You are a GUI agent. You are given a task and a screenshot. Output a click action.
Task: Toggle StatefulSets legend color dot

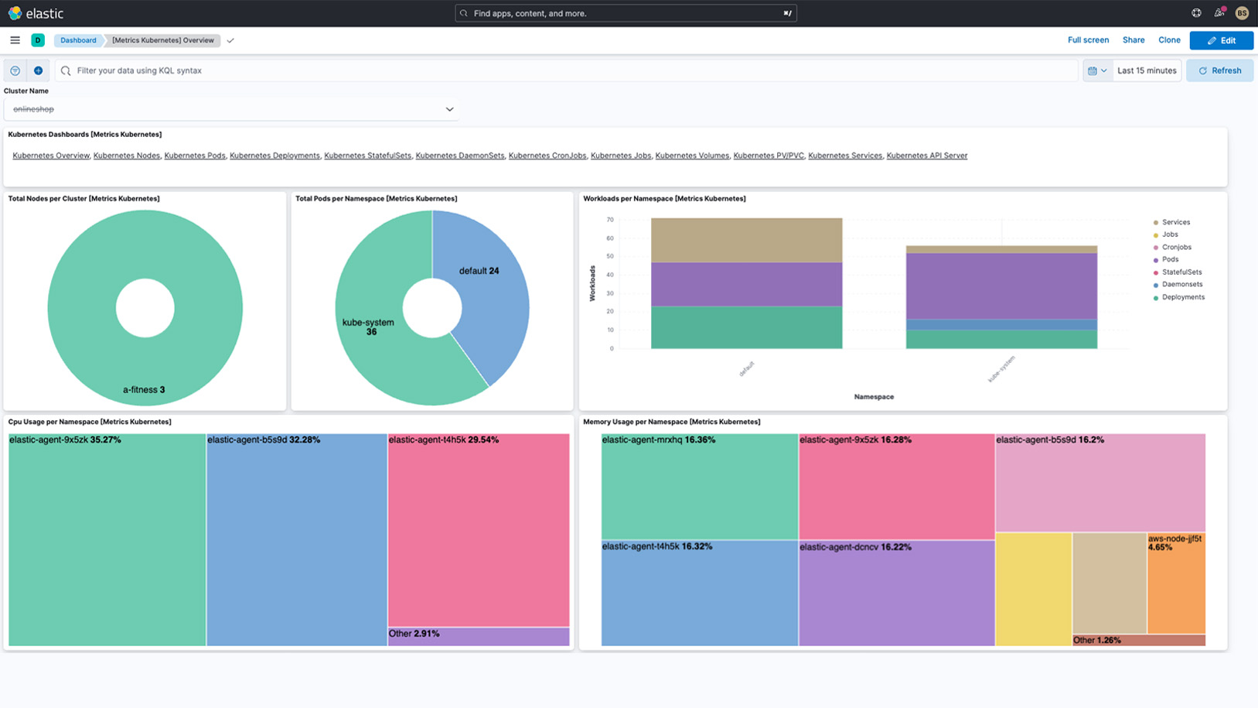click(1156, 272)
